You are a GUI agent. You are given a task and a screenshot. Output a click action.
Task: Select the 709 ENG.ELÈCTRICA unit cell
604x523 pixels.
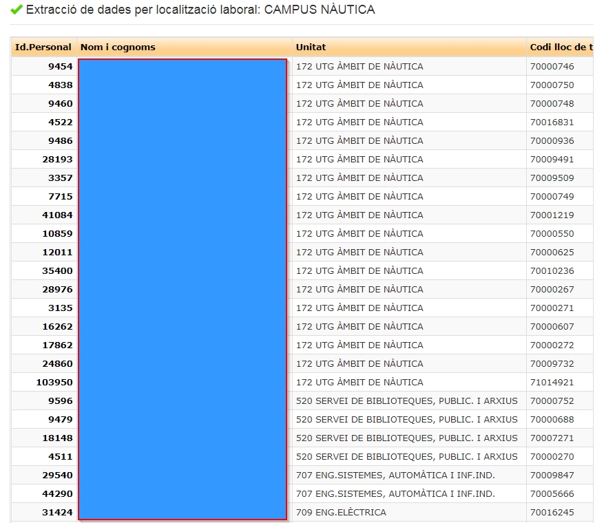(x=341, y=513)
